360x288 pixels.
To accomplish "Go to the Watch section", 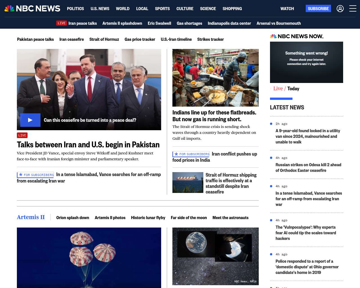I will [x=287, y=9].
